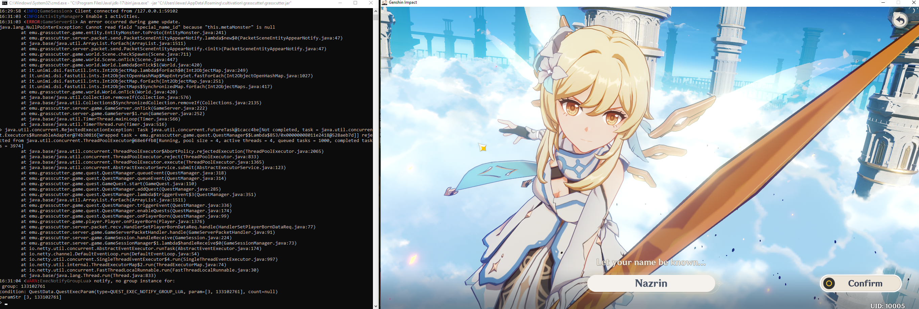Click the Genshin Impact window title text
Image resolution: width=919 pixels, height=309 pixels.
[403, 2]
